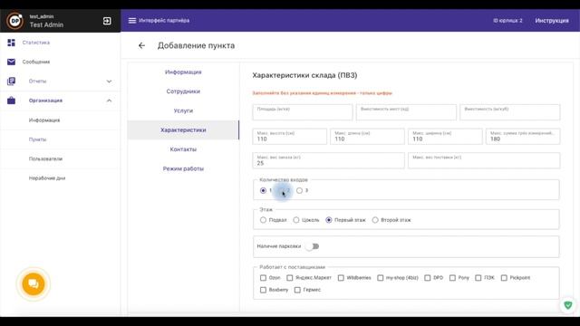Check the my-shop (4biz) checkbox

pos(381,278)
